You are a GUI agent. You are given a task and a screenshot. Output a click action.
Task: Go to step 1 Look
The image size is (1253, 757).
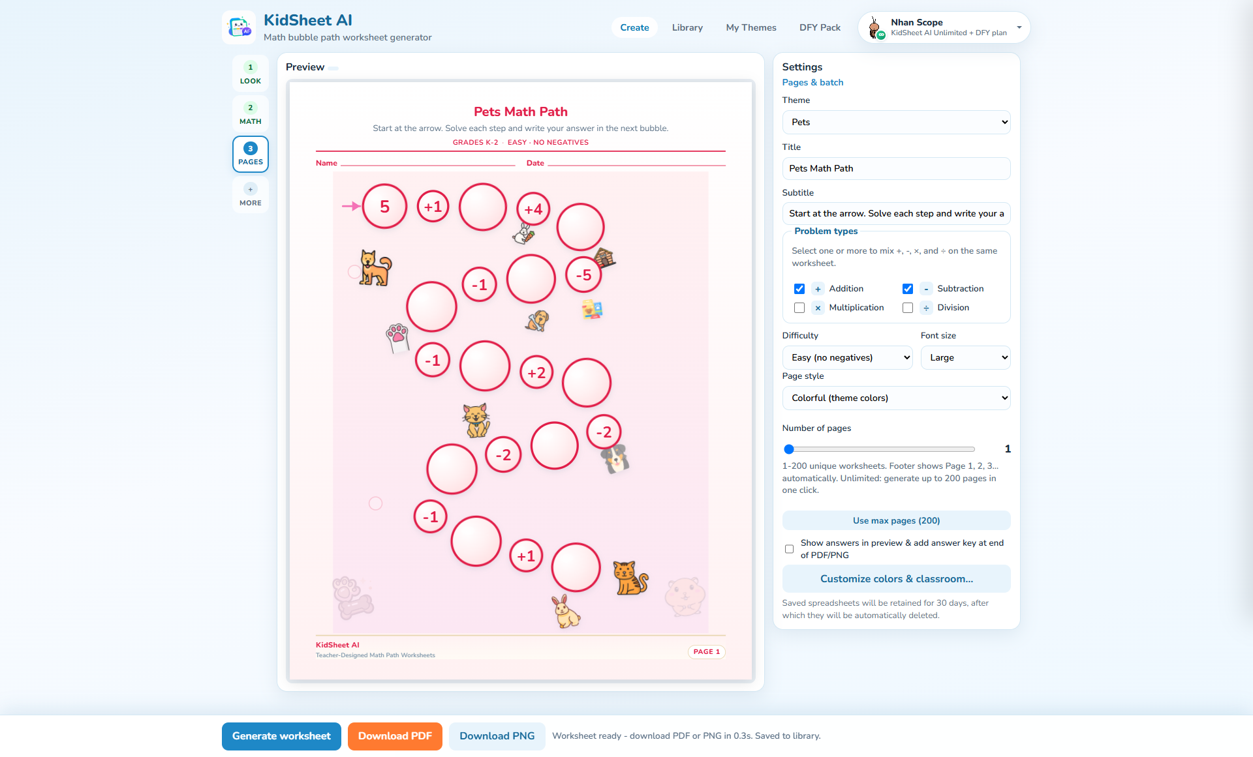click(x=250, y=73)
